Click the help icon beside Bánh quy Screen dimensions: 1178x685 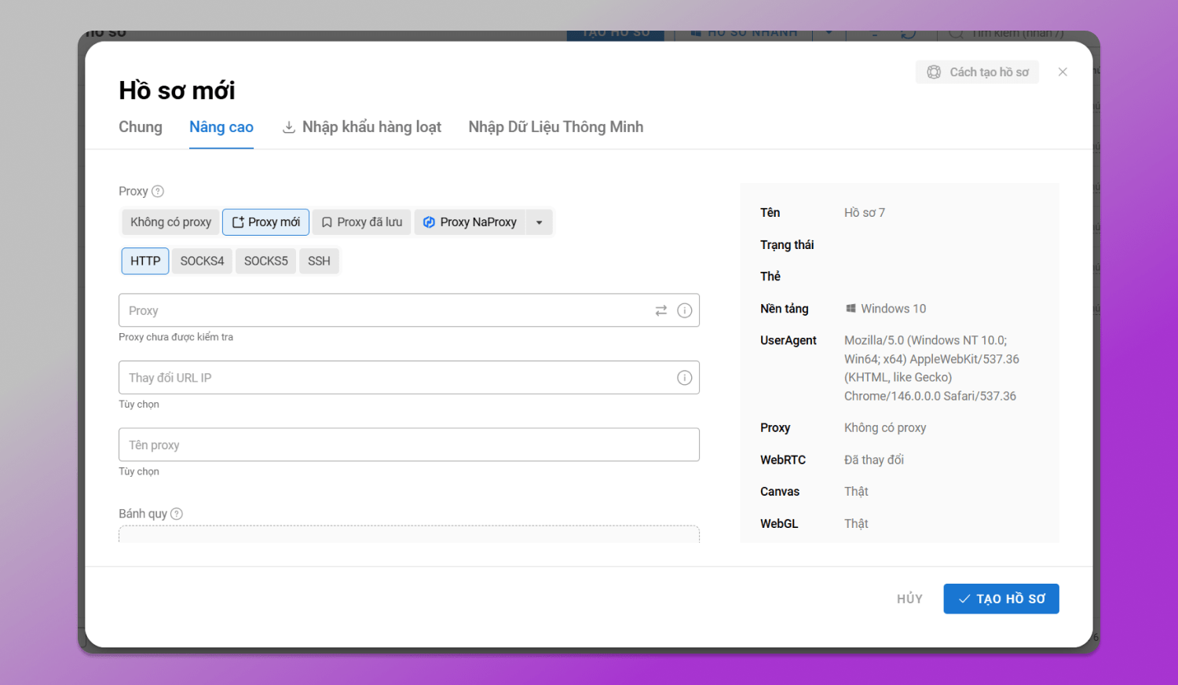(176, 513)
